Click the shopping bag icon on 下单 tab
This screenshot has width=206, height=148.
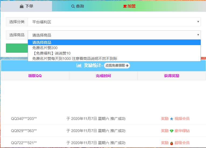(22, 6)
